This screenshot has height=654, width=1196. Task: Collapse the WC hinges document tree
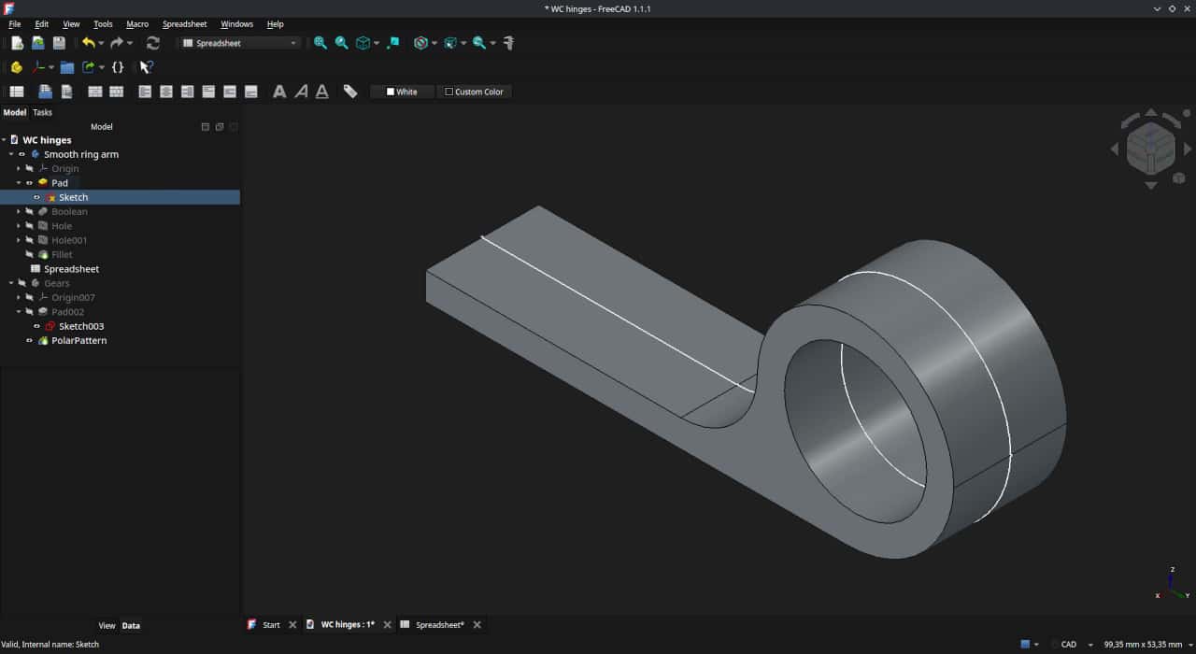4,140
